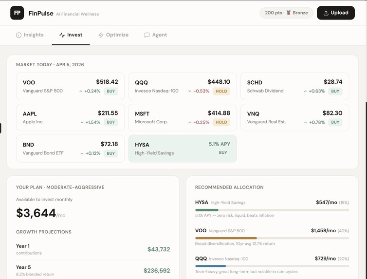The height and width of the screenshot is (279, 367).
Task: Click the Market Today Apr 5, 2026 heading
Action: point(50,65)
